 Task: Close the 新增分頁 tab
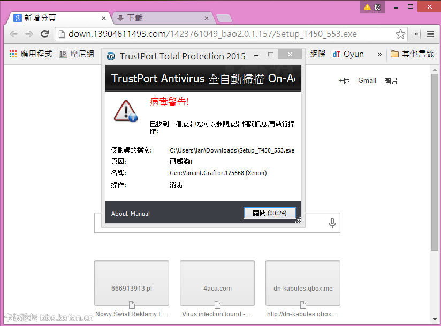point(104,18)
